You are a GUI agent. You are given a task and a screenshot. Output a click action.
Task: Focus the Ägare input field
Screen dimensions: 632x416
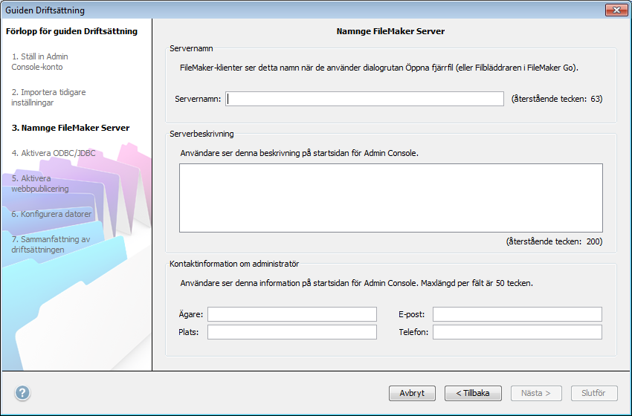pos(292,314)
